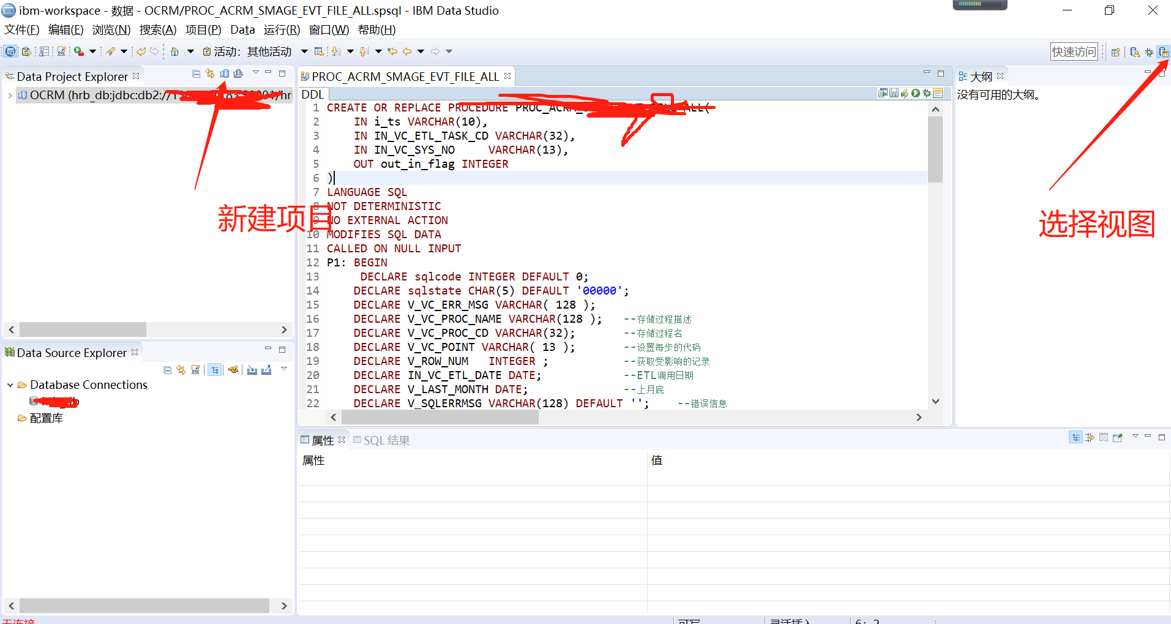Expand the OCRM connection tree item

coord(10,95)
